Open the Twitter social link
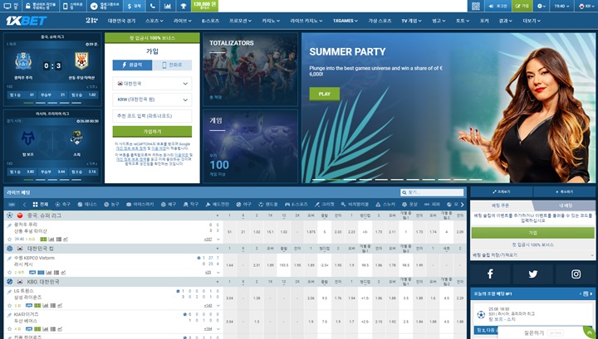Screen dimensions: 598x339 [x=532, y=274]
